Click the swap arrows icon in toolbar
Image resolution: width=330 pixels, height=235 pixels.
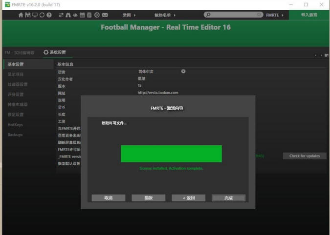[x=61, y=15]
